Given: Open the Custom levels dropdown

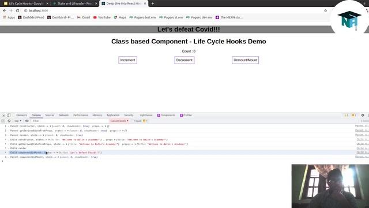Looking at the screenshot, I should click(x=119, y=121).
